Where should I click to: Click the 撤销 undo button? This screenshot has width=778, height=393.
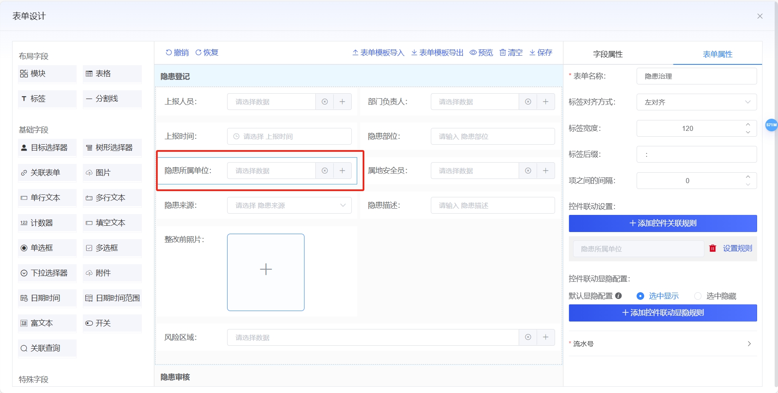(x=177, y=52)
